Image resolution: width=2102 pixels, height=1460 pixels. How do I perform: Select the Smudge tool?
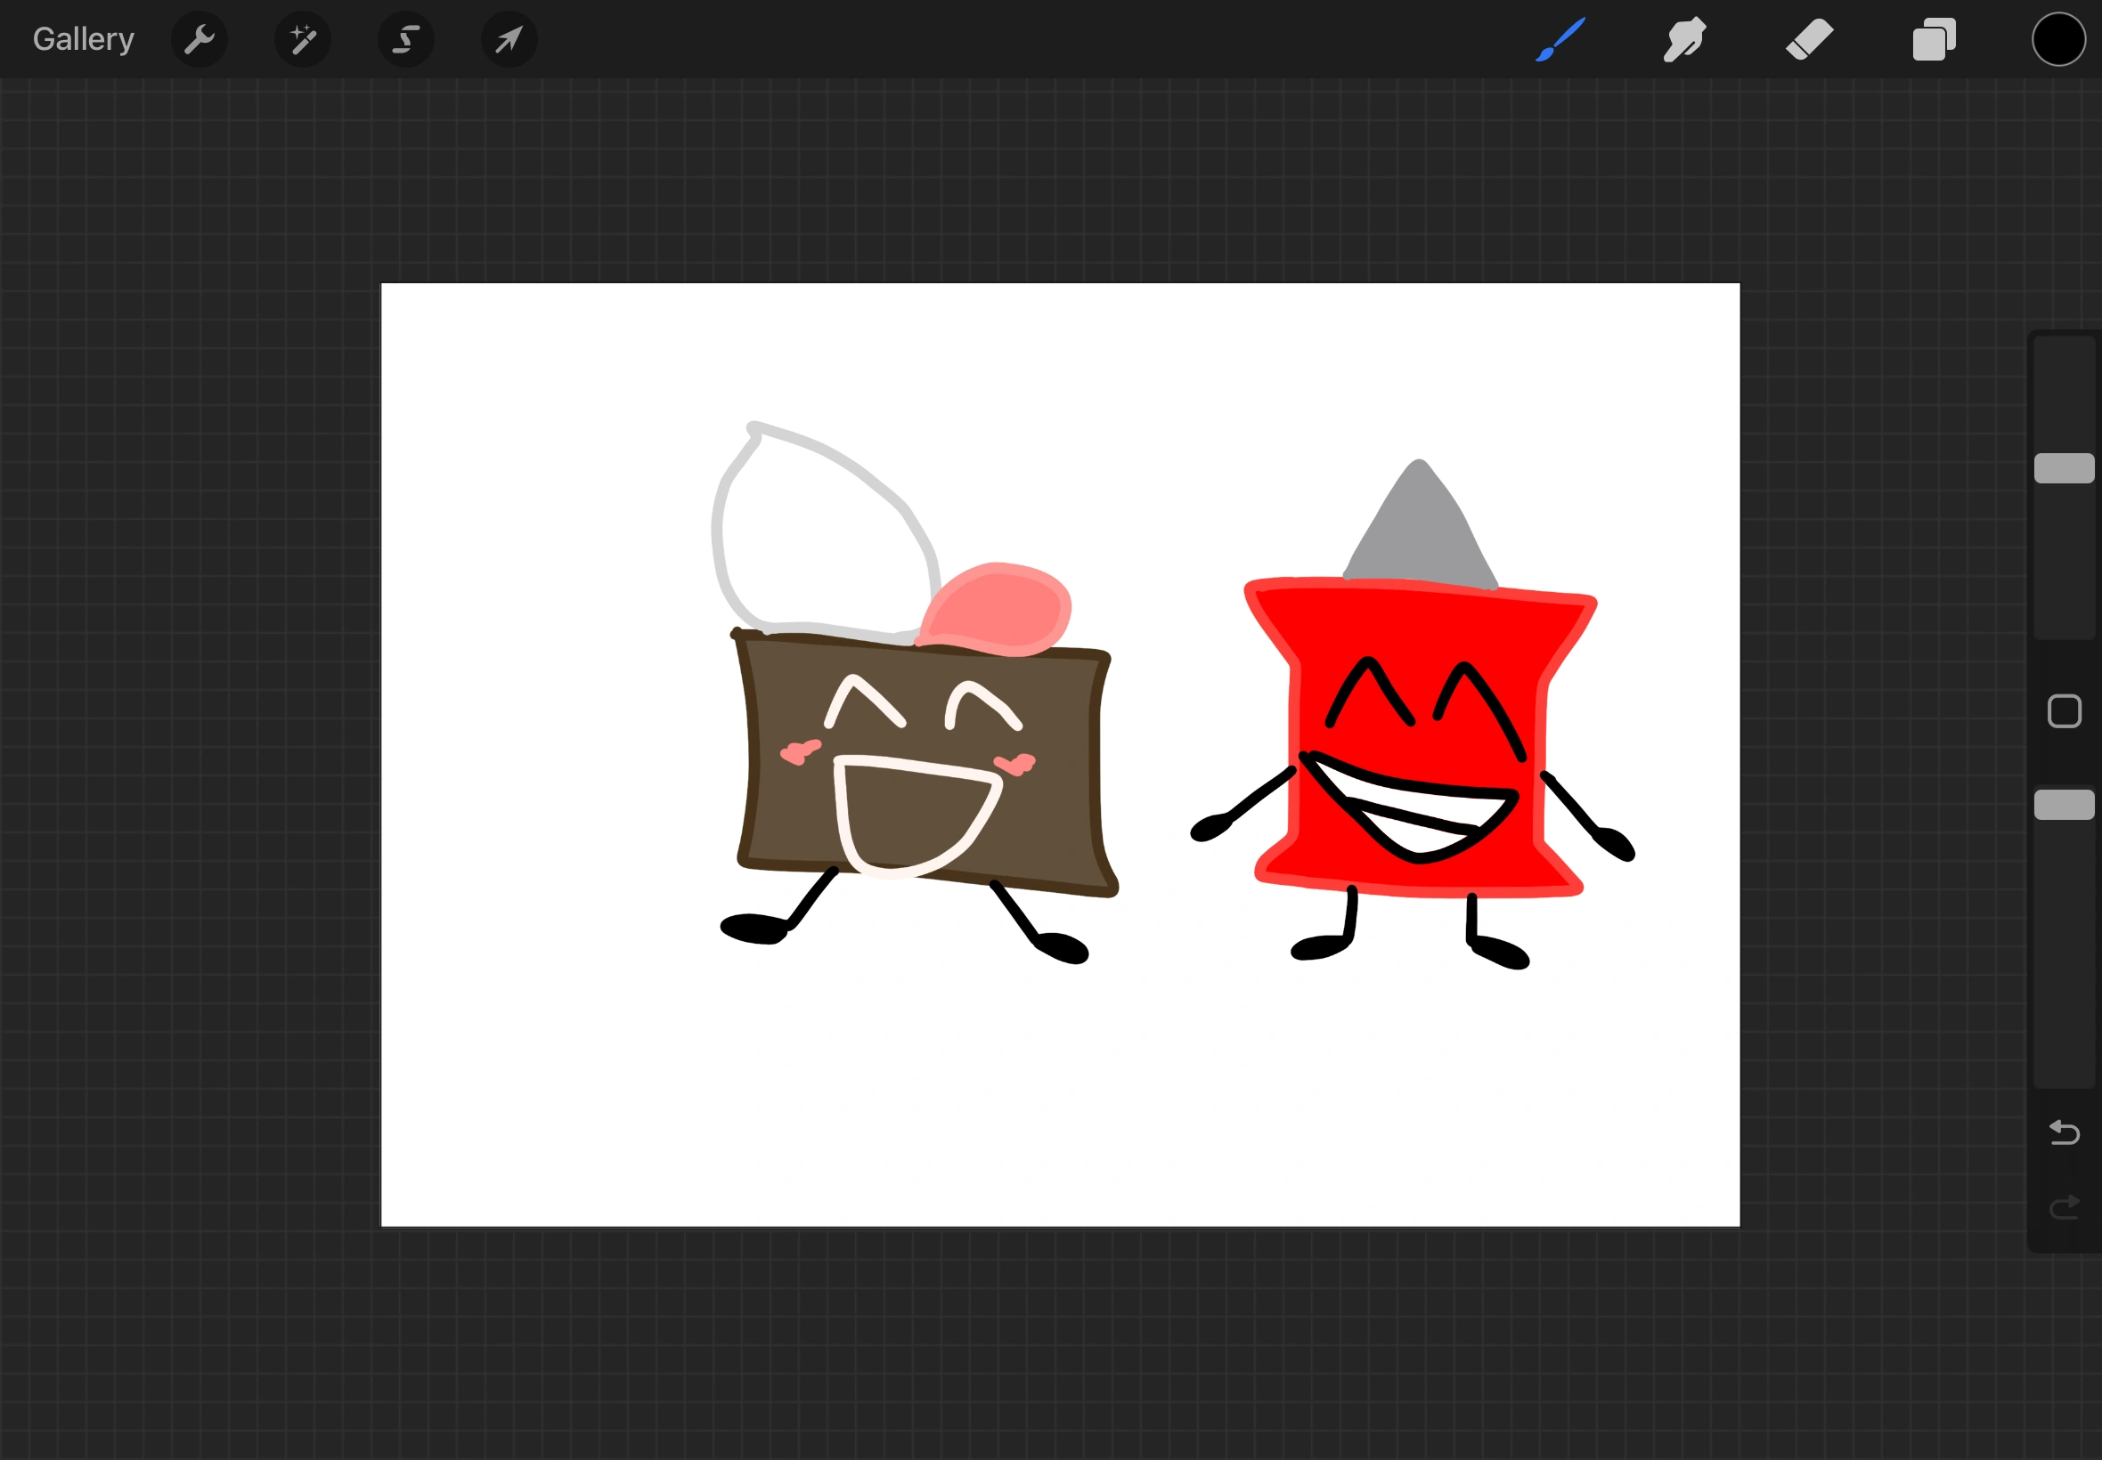(1683, 39)
